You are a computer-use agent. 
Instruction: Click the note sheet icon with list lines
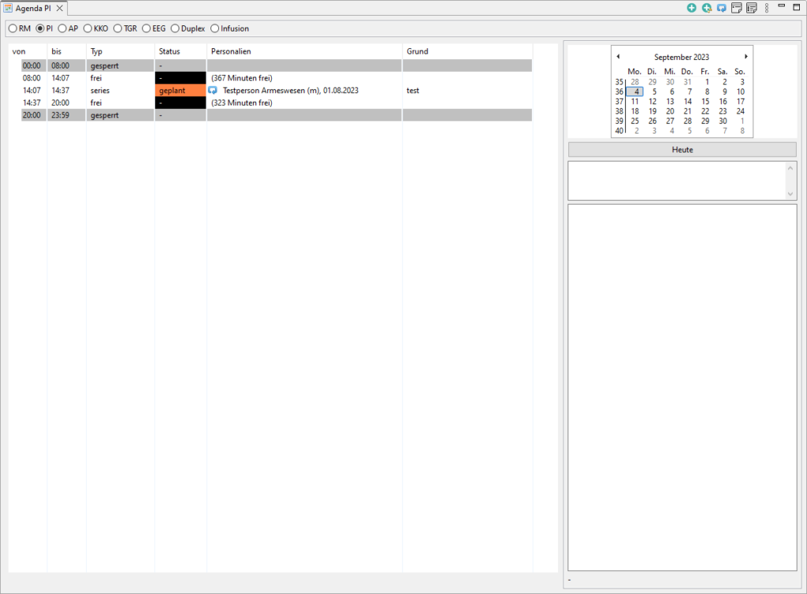pyautogui.click(x=751, y=8)
